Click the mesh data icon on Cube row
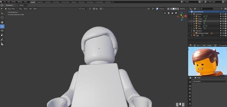This screenshot has height=107, width=227. [202, 35]
